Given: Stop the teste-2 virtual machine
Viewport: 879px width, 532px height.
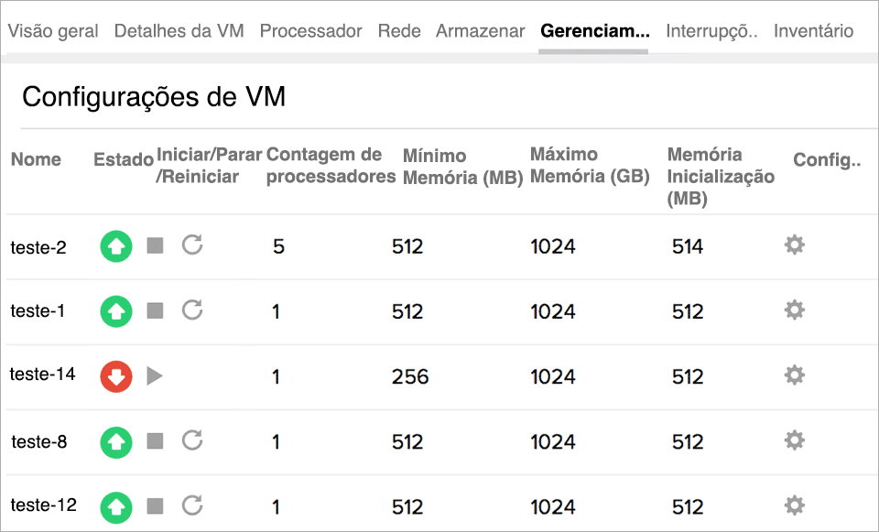Looking at the screenshot, I should click(154, 245).
